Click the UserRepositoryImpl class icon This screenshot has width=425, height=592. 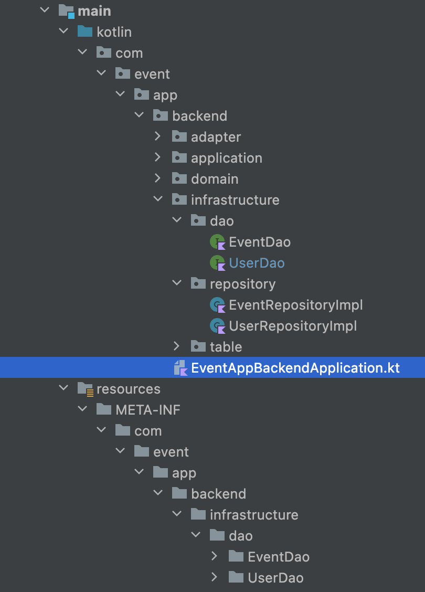(x=217, y=326)
